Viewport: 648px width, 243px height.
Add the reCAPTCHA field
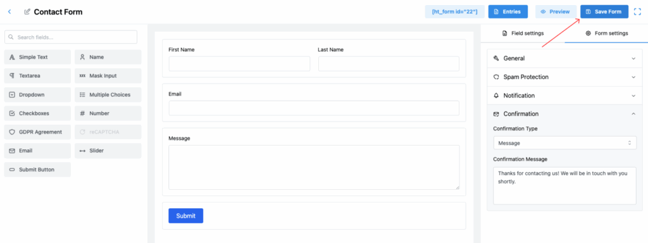point(108,132)
